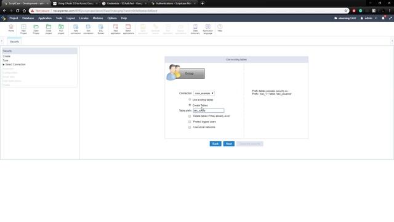Image resolution: width=394 pixels, height=222 pixels.
Task: Toggle the Protect logged users checkbox
Action: [190, 121]
